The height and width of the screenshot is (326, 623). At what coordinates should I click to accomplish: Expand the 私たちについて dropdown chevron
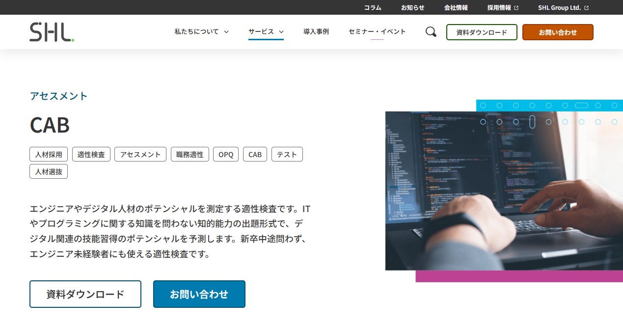[x=226, y=32]
